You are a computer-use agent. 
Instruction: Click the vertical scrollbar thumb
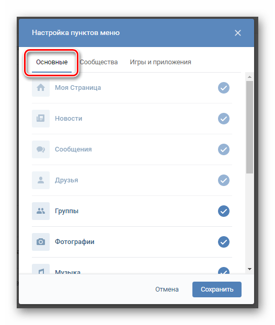[x=249, y=127]
